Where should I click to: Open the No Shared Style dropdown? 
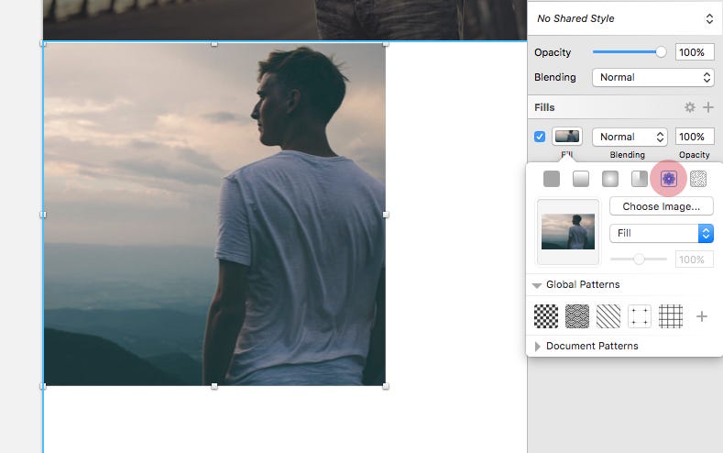[625, 19]
